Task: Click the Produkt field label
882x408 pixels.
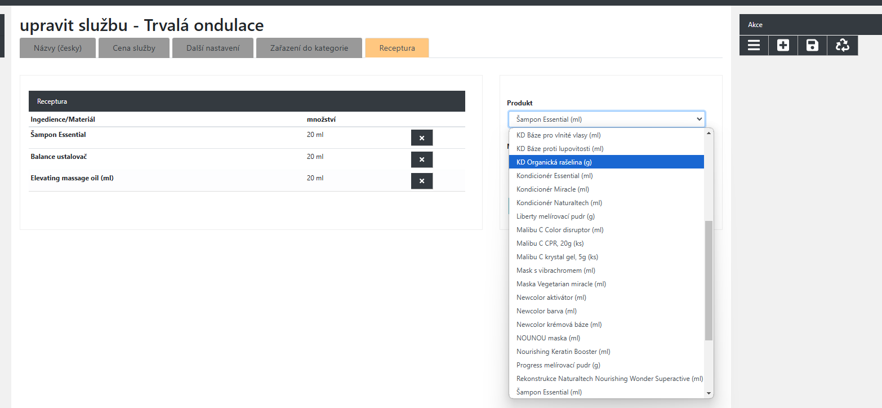Action: tap(520, 103)
